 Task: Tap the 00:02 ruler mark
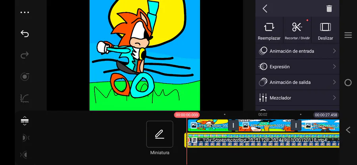click(263, 115)
